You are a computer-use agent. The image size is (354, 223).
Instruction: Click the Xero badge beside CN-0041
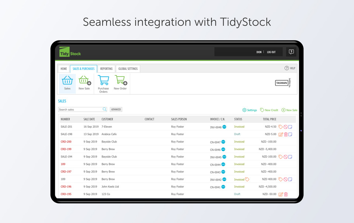coord(223,187)
